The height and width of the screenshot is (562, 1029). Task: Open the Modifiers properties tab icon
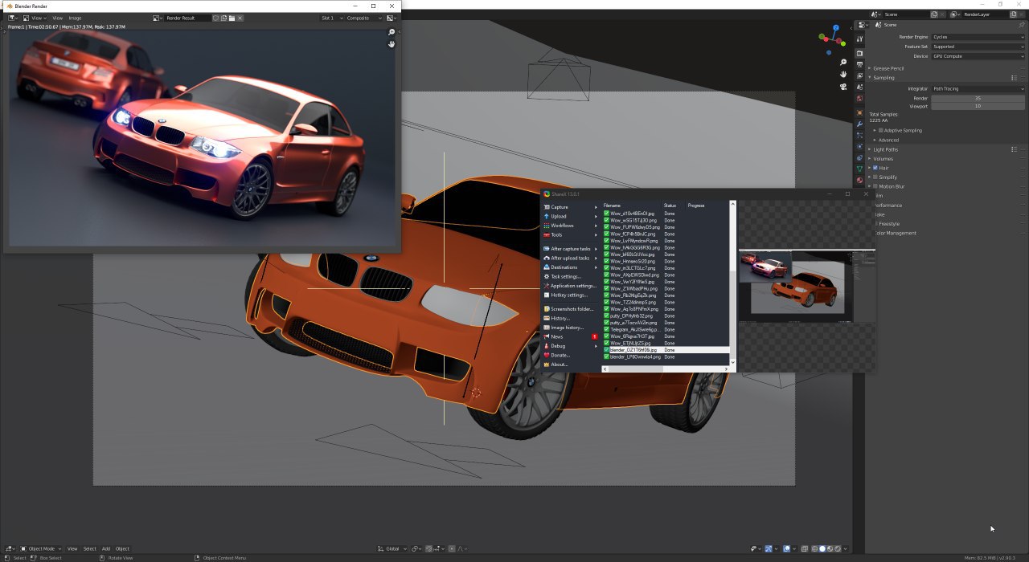pos(859,124)
